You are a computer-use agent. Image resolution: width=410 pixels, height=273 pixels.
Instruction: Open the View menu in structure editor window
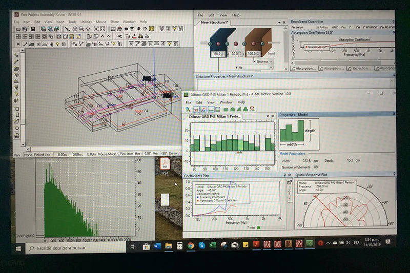(223, 15)
